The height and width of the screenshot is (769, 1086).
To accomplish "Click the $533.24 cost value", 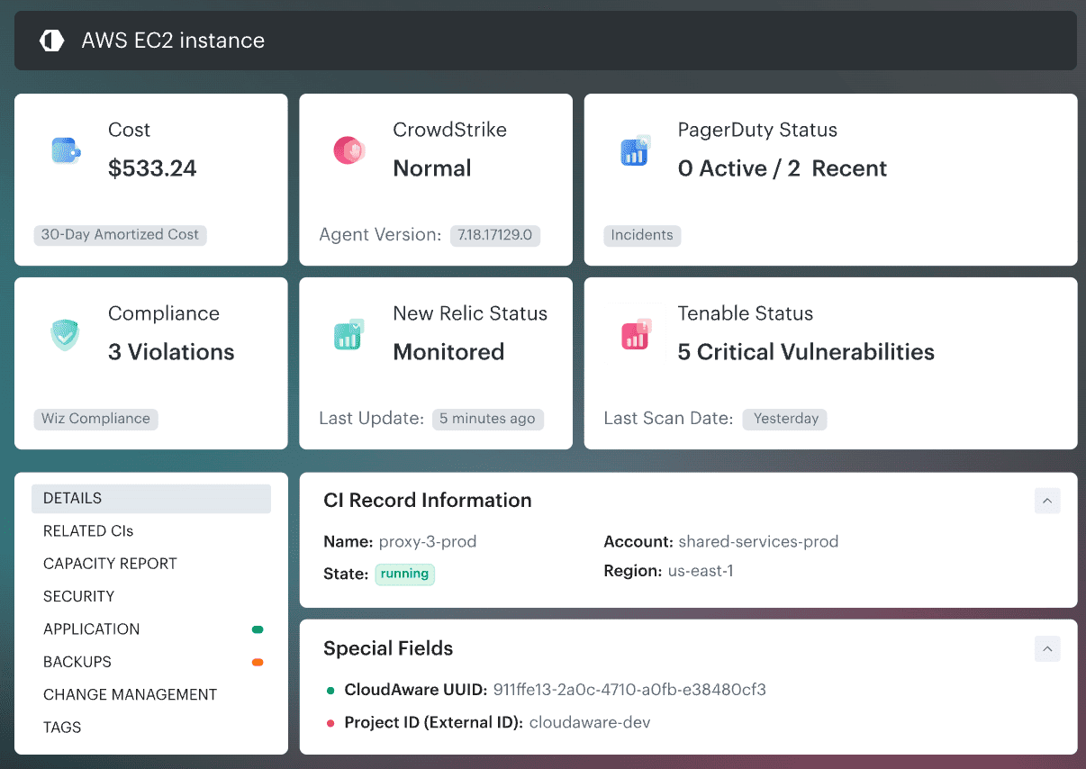I will (152, 168).
